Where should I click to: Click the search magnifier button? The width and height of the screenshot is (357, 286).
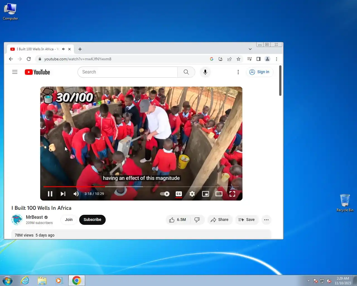(186, 72)
